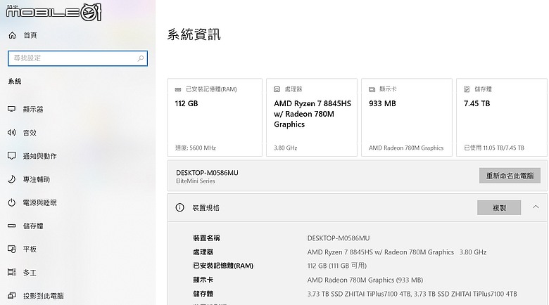Viewport: 549px width, 305px height.
Task: Click the AMD Radeon 780M Graphics card caption
Action: pyautogui.click(x=406, y=148)
